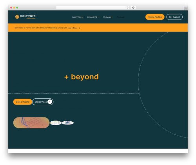Click the yellow minimize window button
This screenshot has height=165, width=196.
click(14, 8)
